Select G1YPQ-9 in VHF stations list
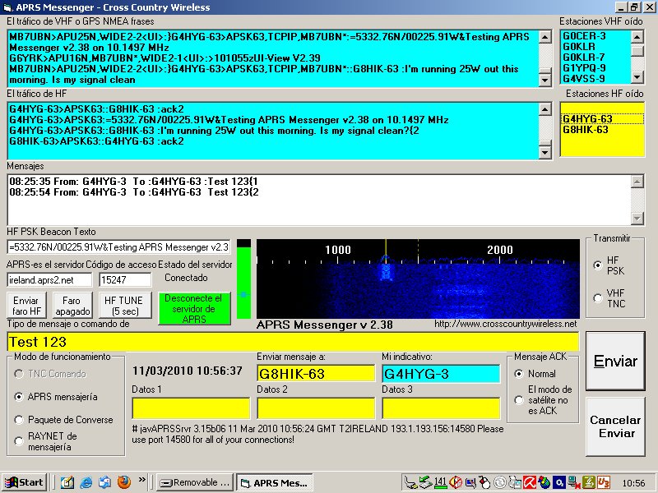This screenshot has width=658, height=493. click(583, 68)
